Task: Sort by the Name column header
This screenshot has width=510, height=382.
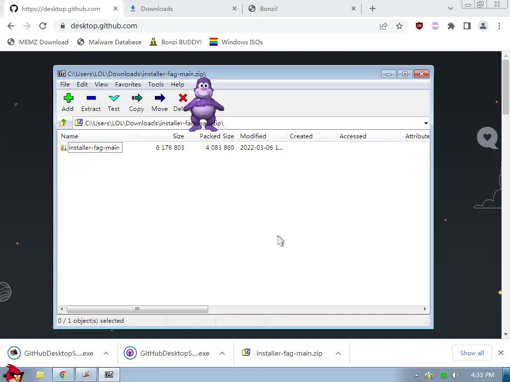Action: 98,136
